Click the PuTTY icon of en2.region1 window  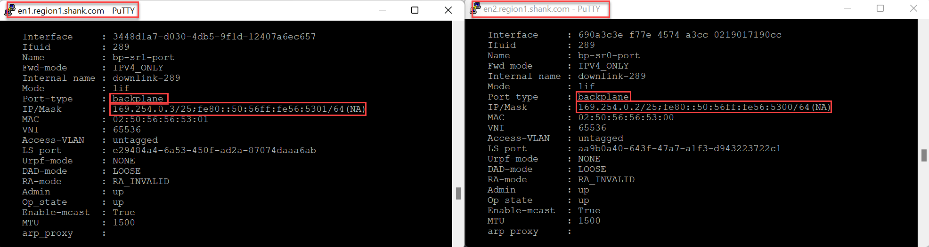click(476, 8)
